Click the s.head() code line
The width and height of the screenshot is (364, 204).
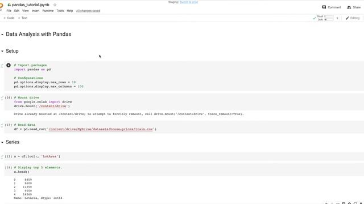pos(22,172)
